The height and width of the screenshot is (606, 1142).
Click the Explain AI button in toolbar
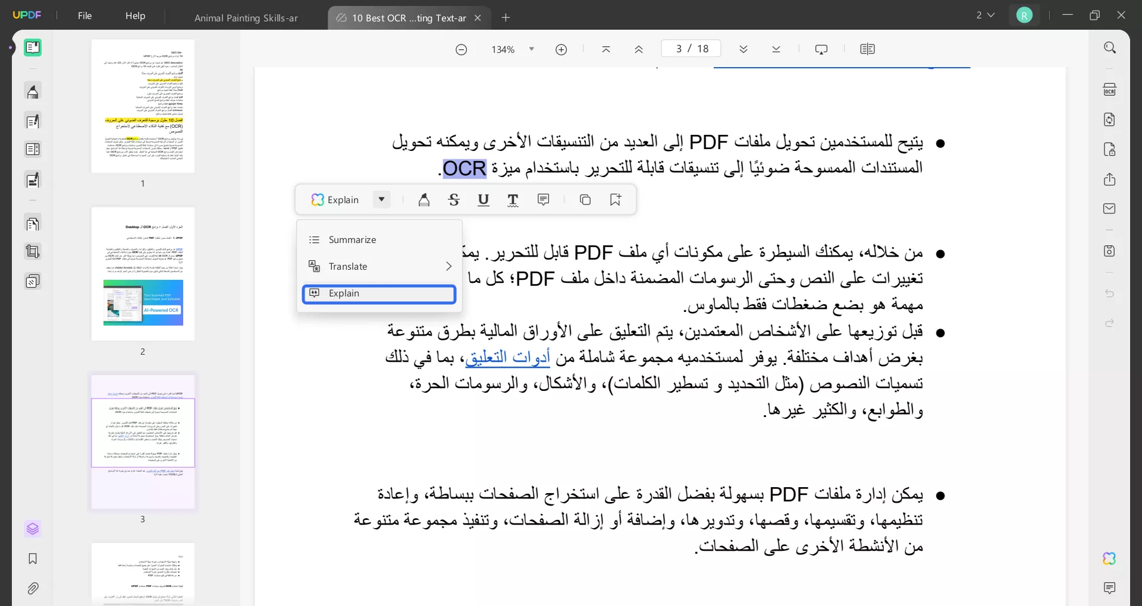[335, 200]
